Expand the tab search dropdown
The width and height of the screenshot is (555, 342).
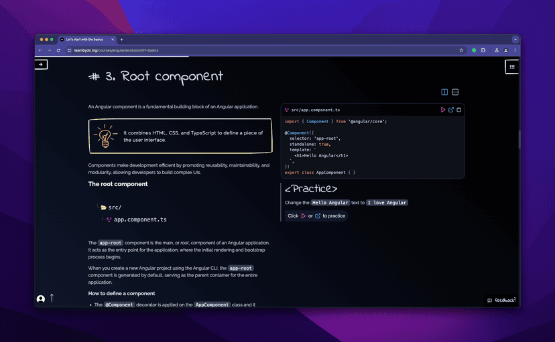tap(515, 39)
